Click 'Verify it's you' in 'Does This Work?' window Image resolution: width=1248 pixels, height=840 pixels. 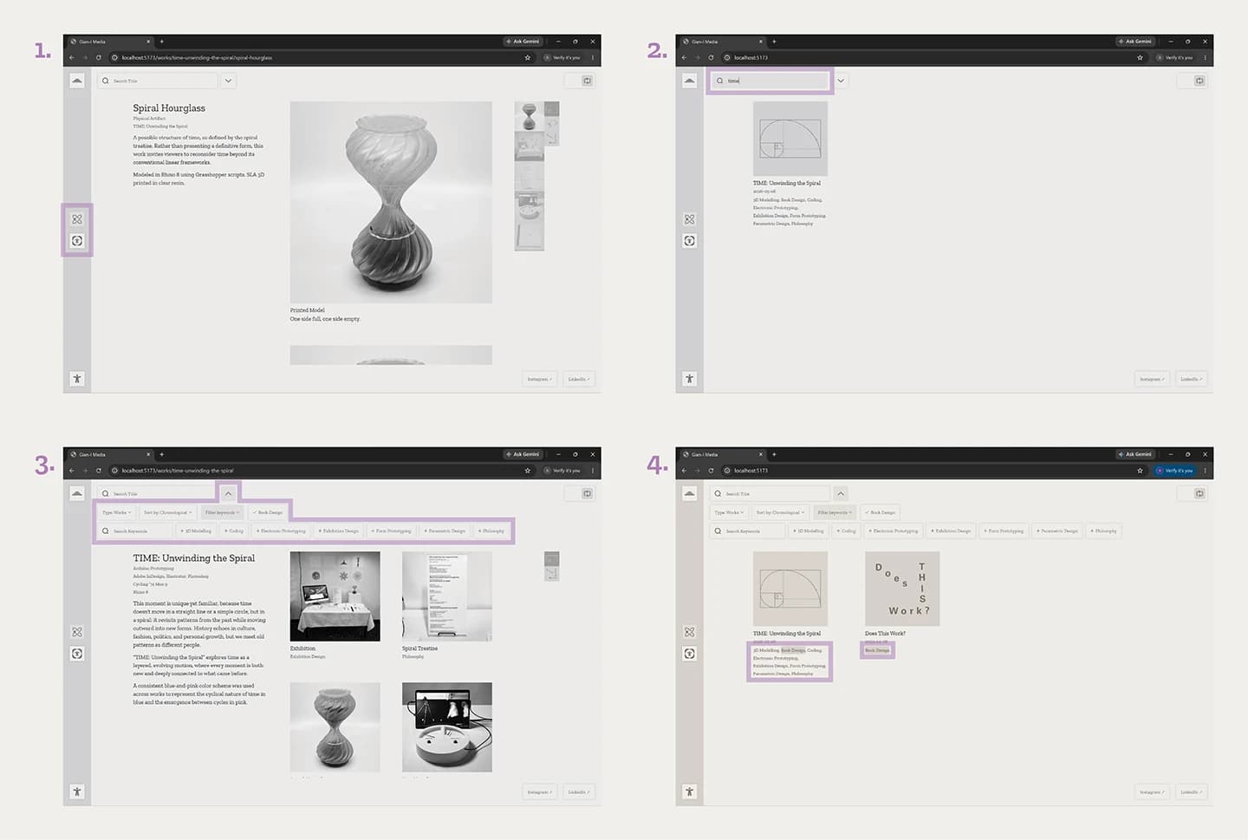tap(1175, 471)
